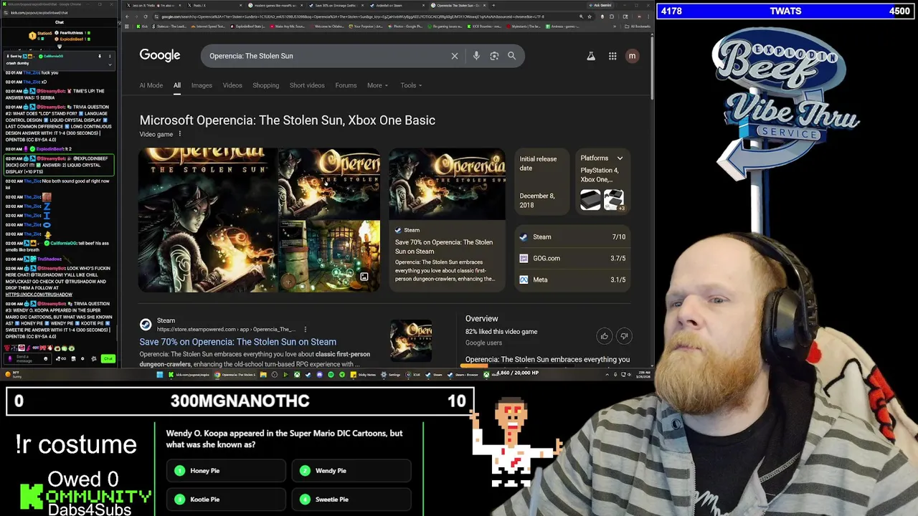Screen dimensions: 918x516
Task: Clear the Google search box text
Action: click(x=455, y=56)
